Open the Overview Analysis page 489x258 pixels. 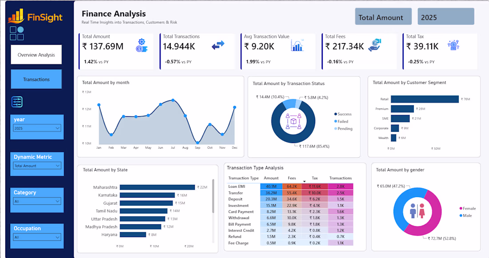pos(36,55)
